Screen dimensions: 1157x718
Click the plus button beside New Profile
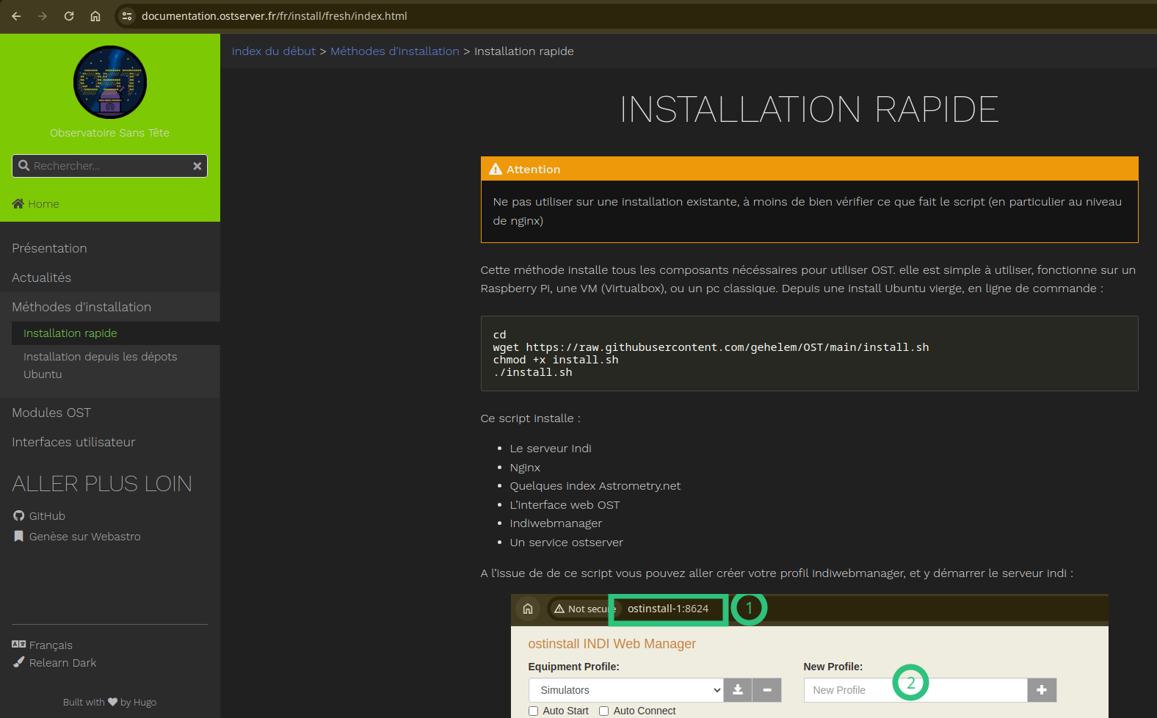[x=1042, y=690]
